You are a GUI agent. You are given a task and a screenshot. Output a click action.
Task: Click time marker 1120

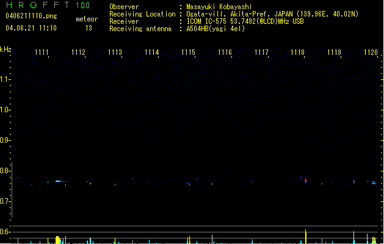click(x=371, y=52)
